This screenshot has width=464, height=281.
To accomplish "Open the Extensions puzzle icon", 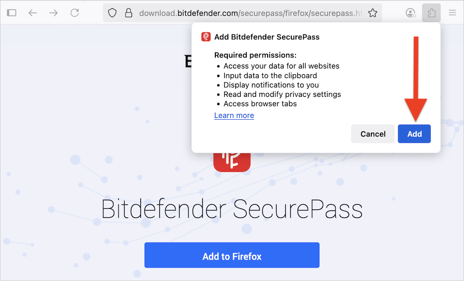I will point(431,13).
